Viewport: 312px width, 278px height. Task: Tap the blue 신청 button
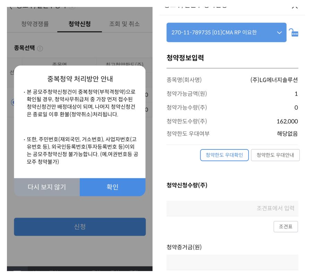[x=80, y=227]
